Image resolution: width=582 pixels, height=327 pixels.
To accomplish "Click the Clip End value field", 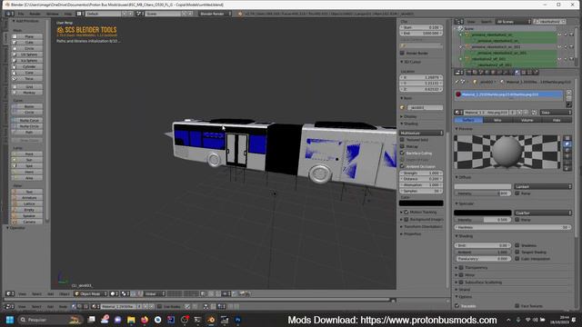I will point(421,34).
